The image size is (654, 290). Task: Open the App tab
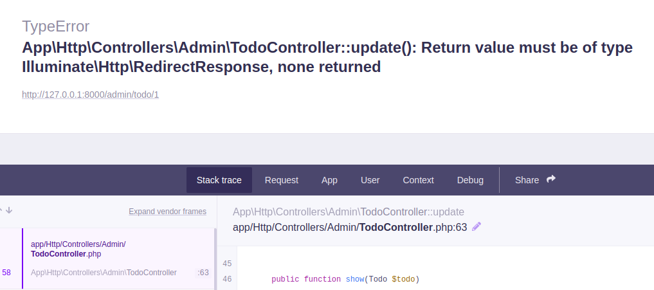pos(329,180)
